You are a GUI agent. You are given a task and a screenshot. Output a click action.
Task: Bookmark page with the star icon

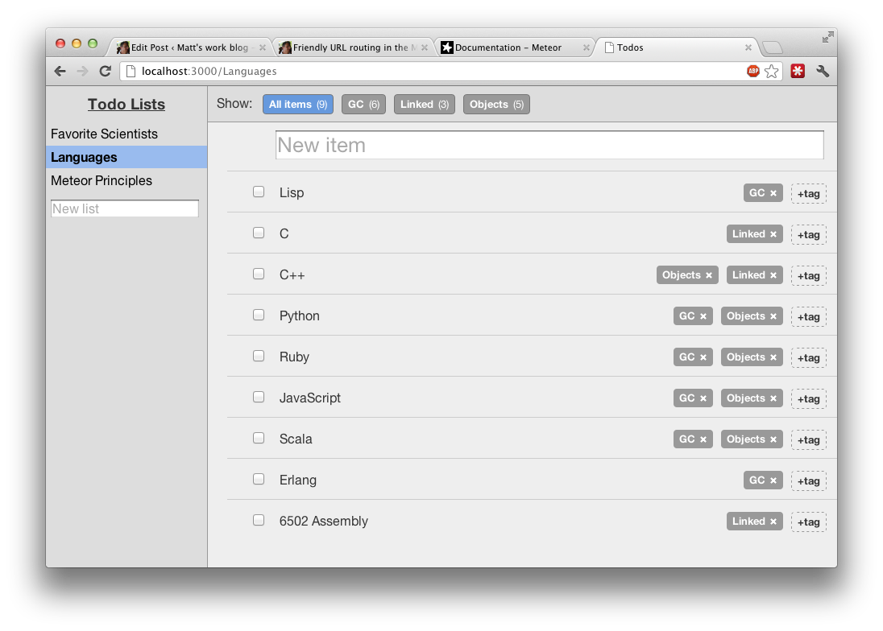tap(772, 72)
